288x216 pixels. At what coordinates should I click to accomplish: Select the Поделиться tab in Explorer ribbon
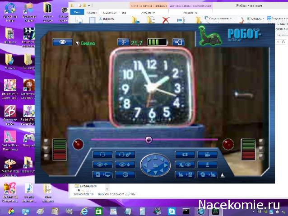(x=110, y=13)
